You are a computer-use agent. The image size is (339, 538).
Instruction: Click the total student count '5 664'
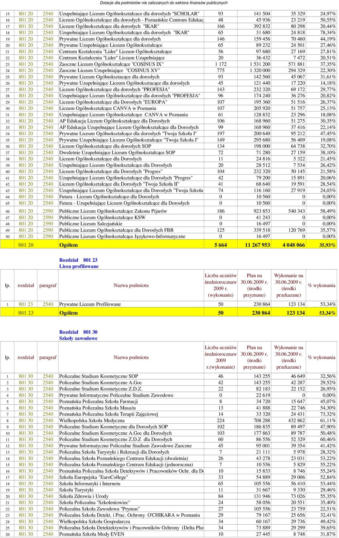(x=221, y=245)
